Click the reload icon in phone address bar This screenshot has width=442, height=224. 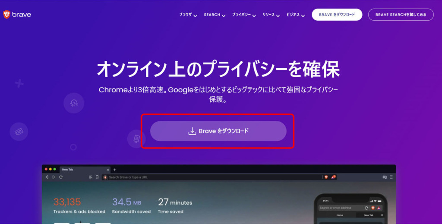tap(366, 208)
